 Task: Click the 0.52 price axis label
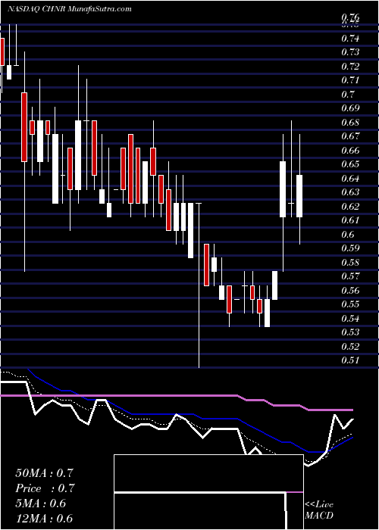coord(350,347)
